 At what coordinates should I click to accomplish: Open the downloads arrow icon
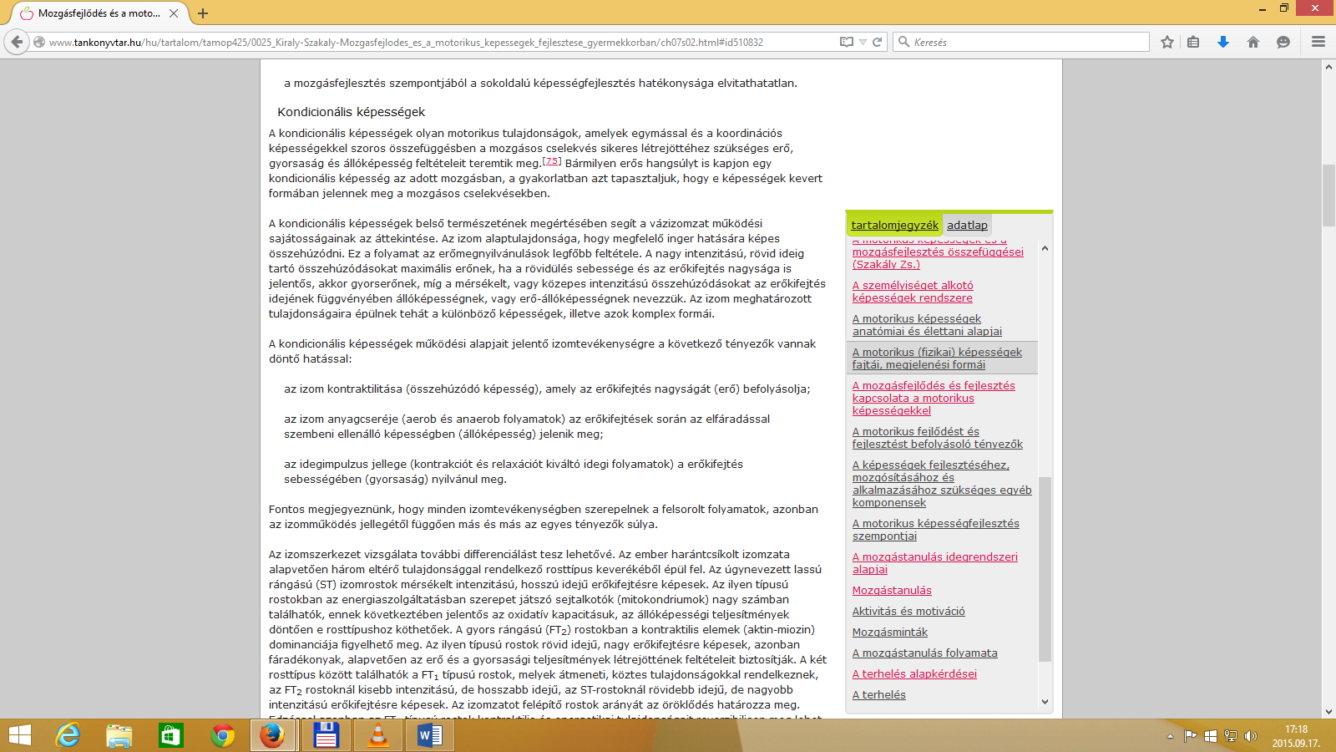coord(1223,42)
